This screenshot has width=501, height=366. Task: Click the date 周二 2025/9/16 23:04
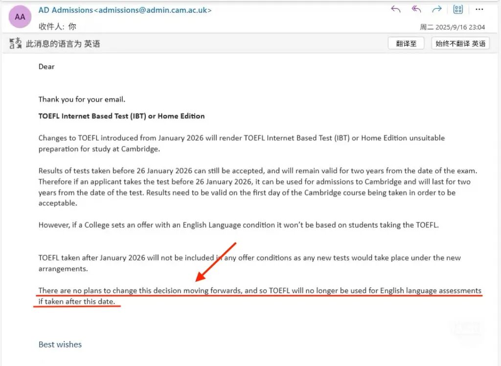(452, 27)
